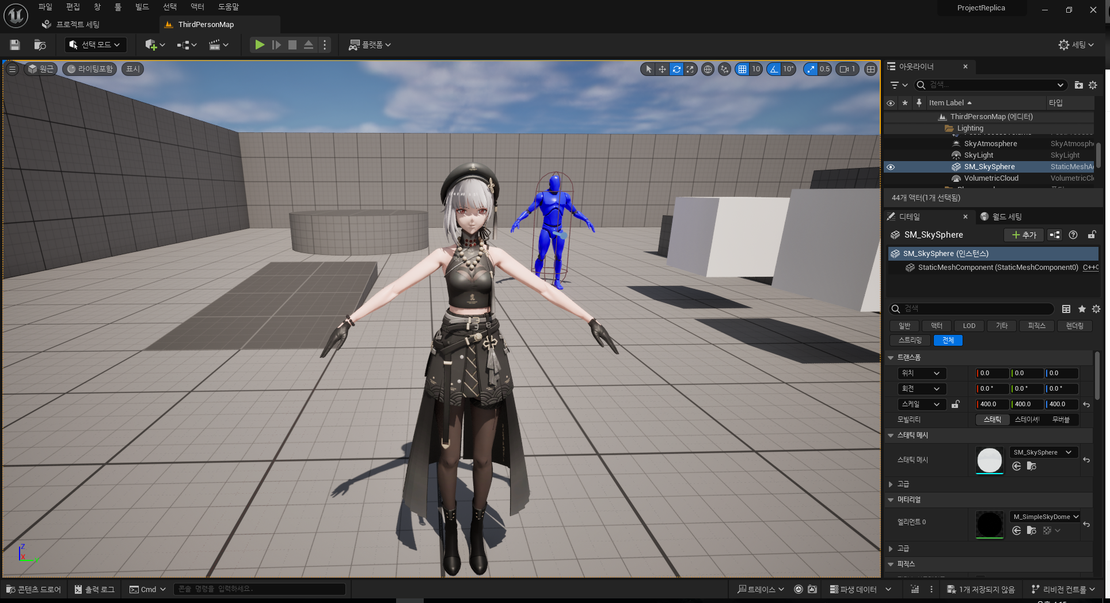Click the 추가 add component button

point(1024,235)
